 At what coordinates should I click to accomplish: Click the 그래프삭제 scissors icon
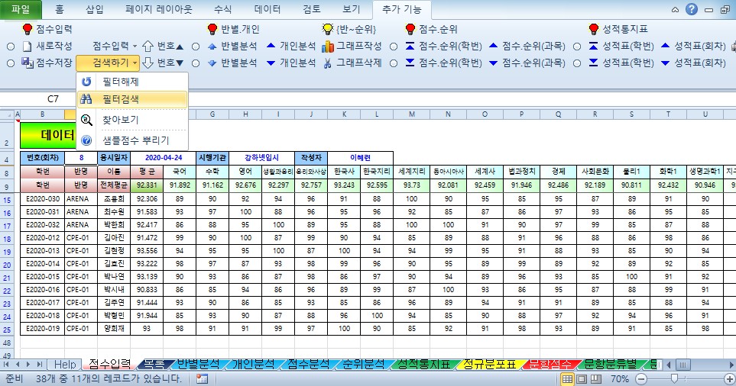tap(328, 63)
